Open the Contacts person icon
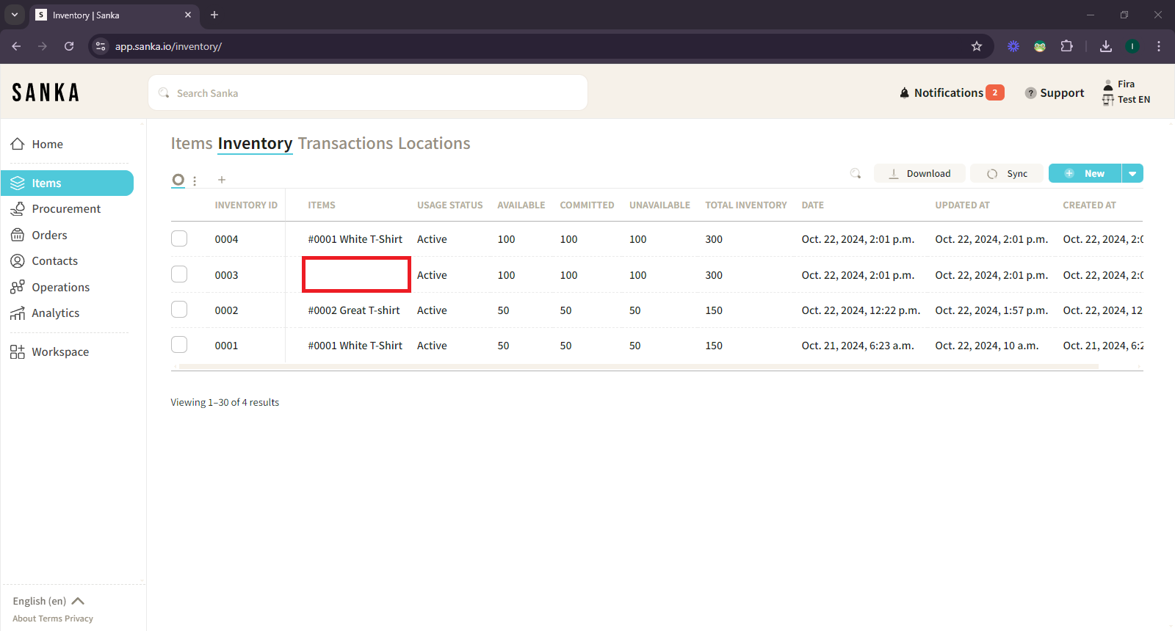The height and width of the screenshot is (631, 1175). [x=18, y=261]
